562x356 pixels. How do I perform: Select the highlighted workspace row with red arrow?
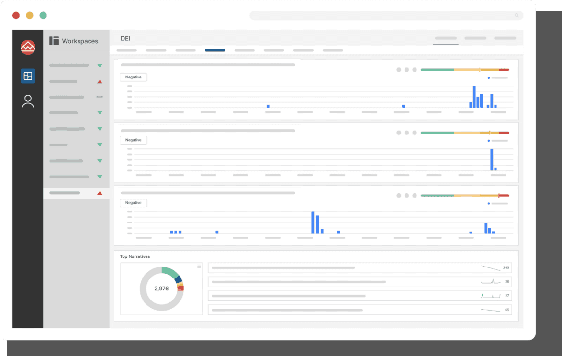(x=76, y=193)
